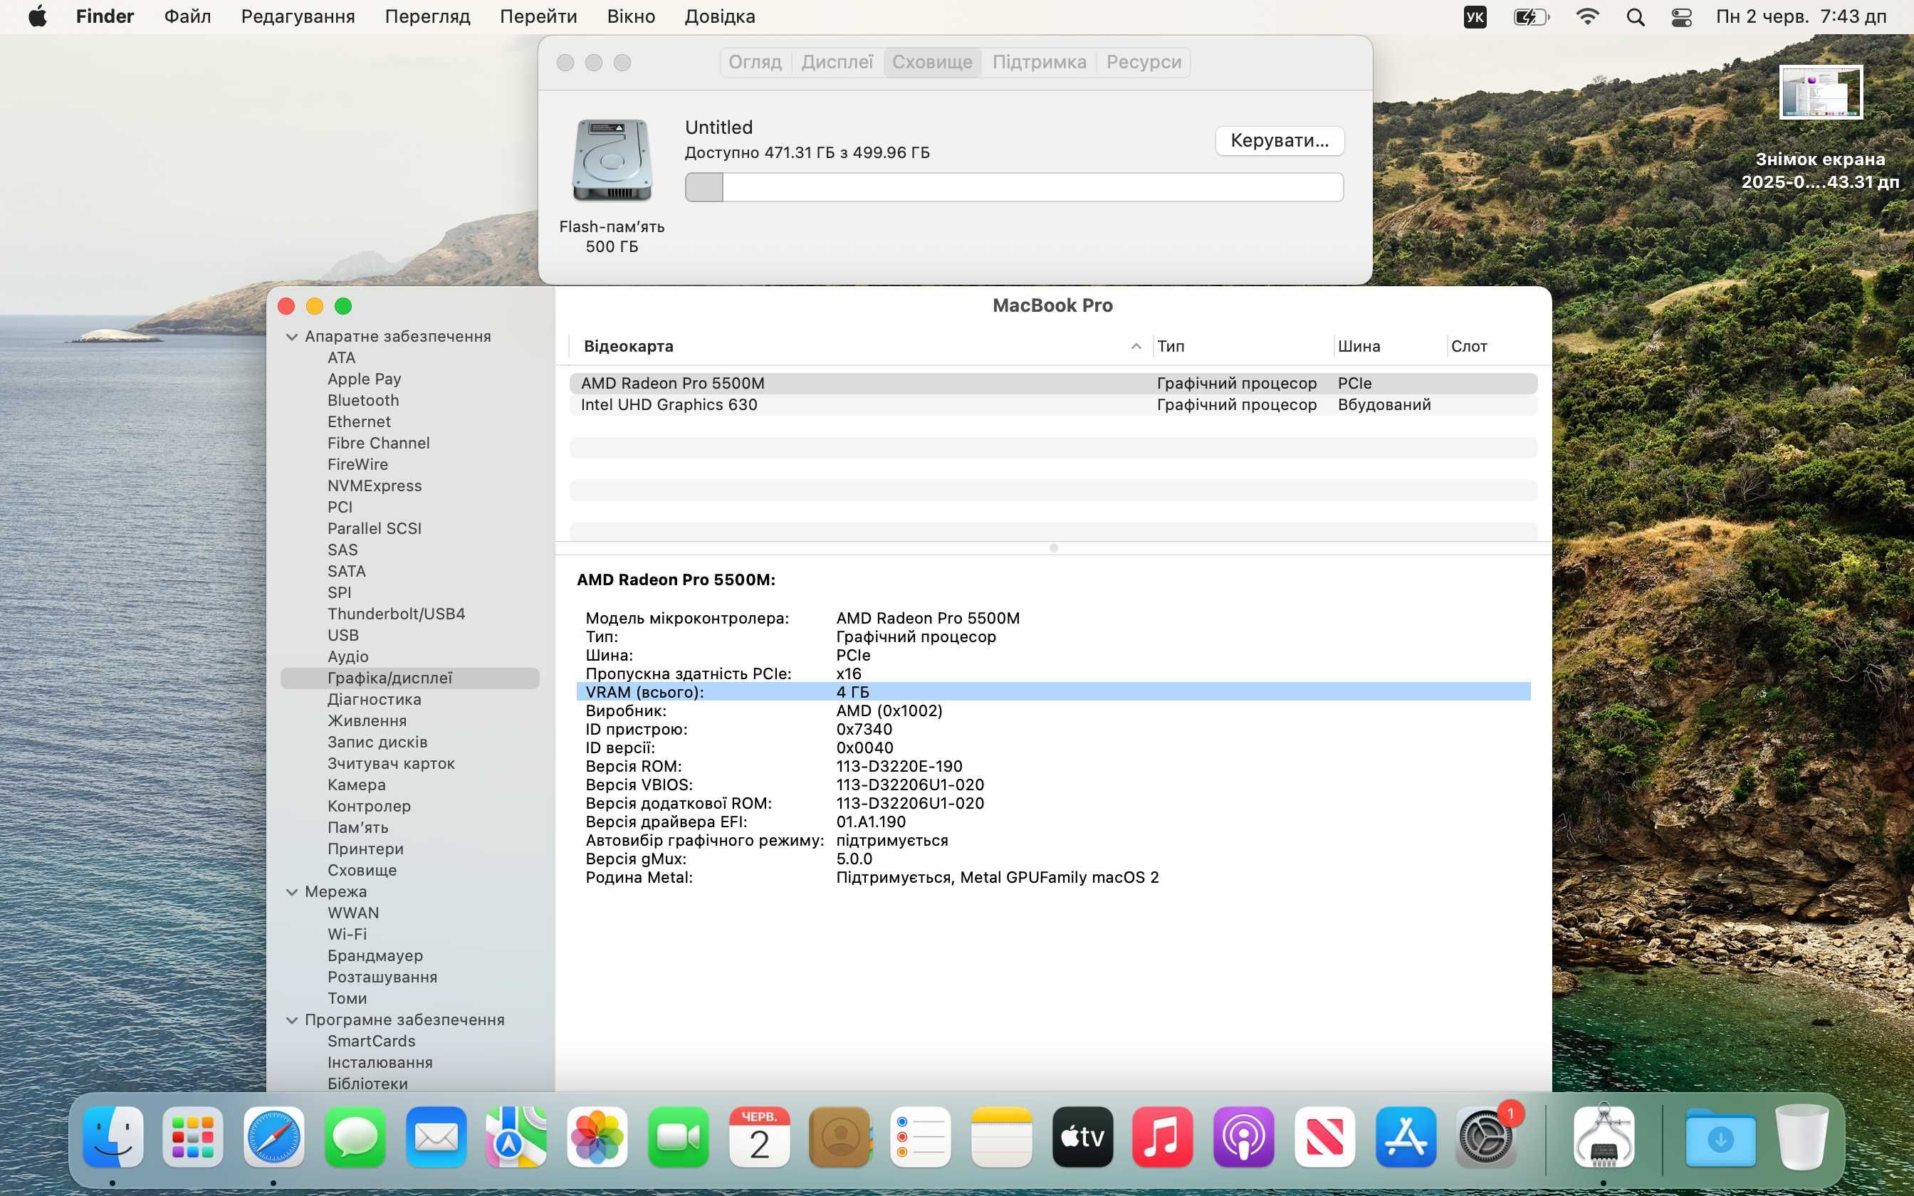Open FaceTime in the Dock

point(679,1138)
